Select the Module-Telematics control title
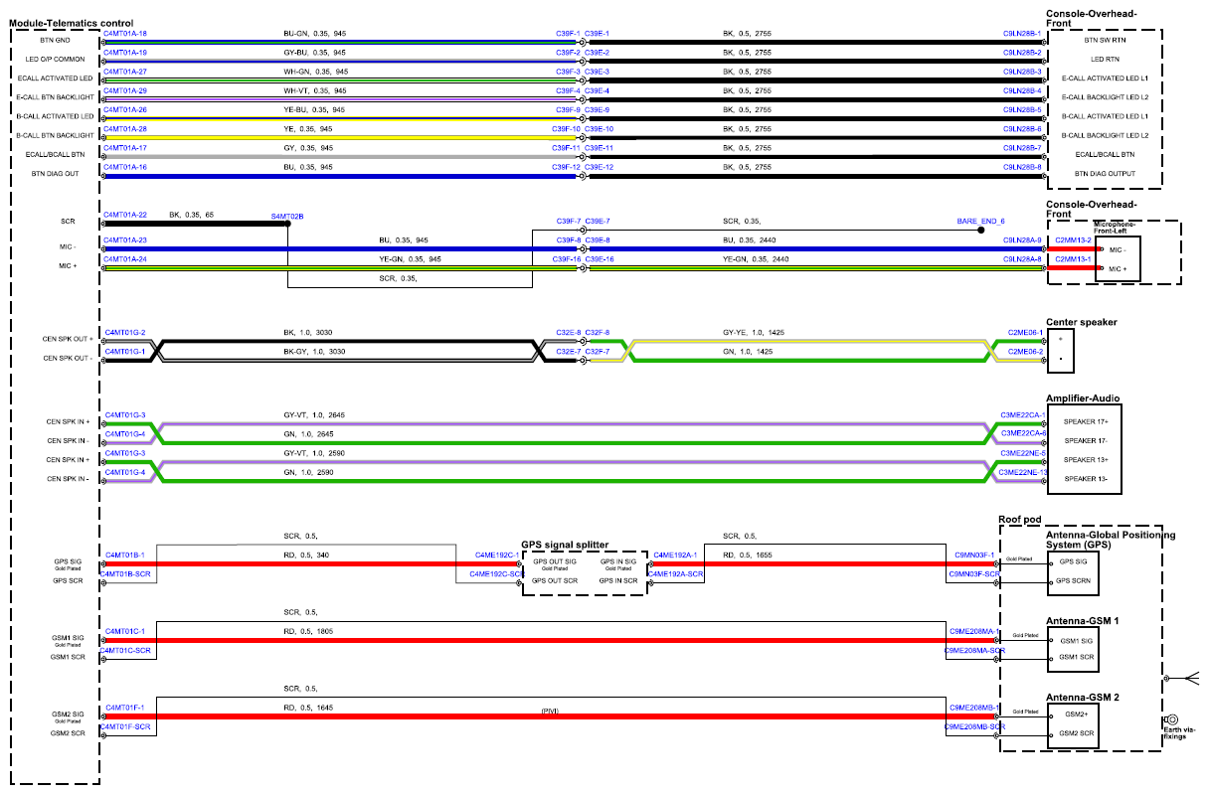Viewport: 1209px width, 794px height. pos(72,23)
